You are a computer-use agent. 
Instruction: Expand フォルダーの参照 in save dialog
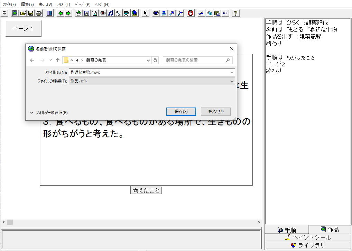pyautogui.click(x=49, y=112)
